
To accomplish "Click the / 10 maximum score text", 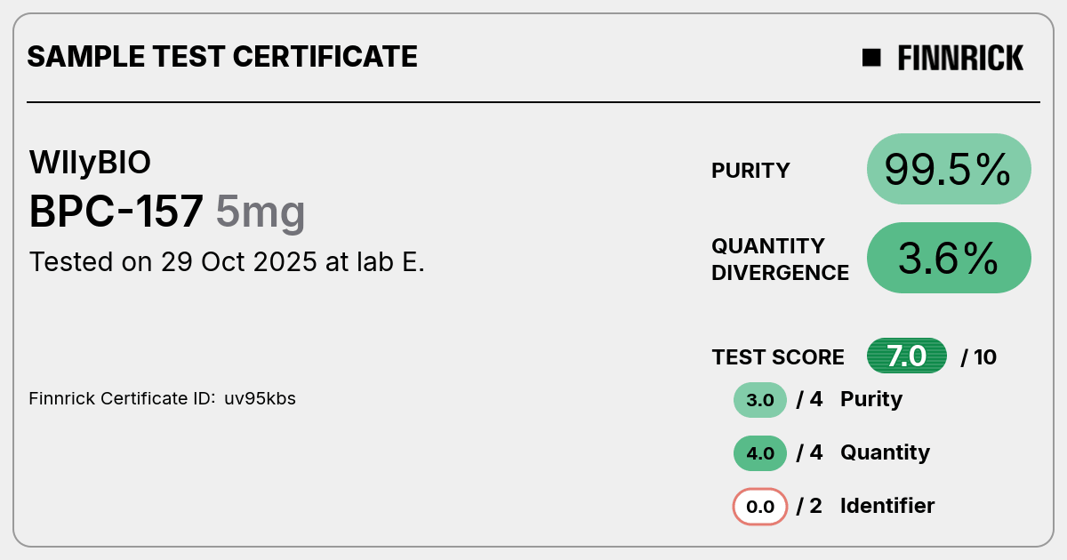I will pos(979,357).
